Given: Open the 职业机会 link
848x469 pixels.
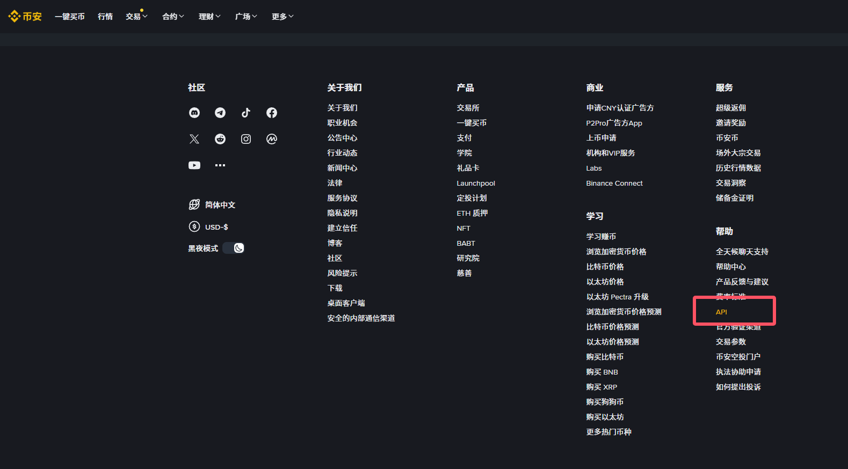Looking at the screenshot, I should (x=342, y=123).
